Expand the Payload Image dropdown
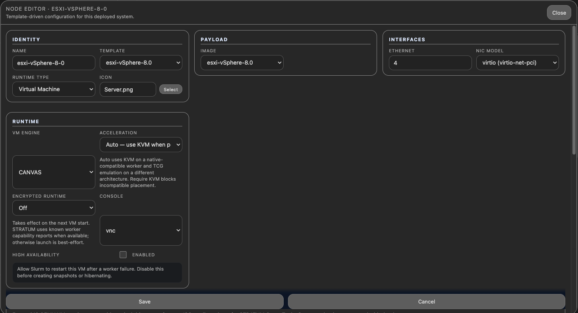 (242, 63)
